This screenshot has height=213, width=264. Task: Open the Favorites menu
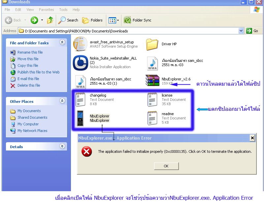coord(47,10)
